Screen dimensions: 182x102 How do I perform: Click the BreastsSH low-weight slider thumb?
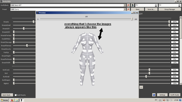(24, 29)
